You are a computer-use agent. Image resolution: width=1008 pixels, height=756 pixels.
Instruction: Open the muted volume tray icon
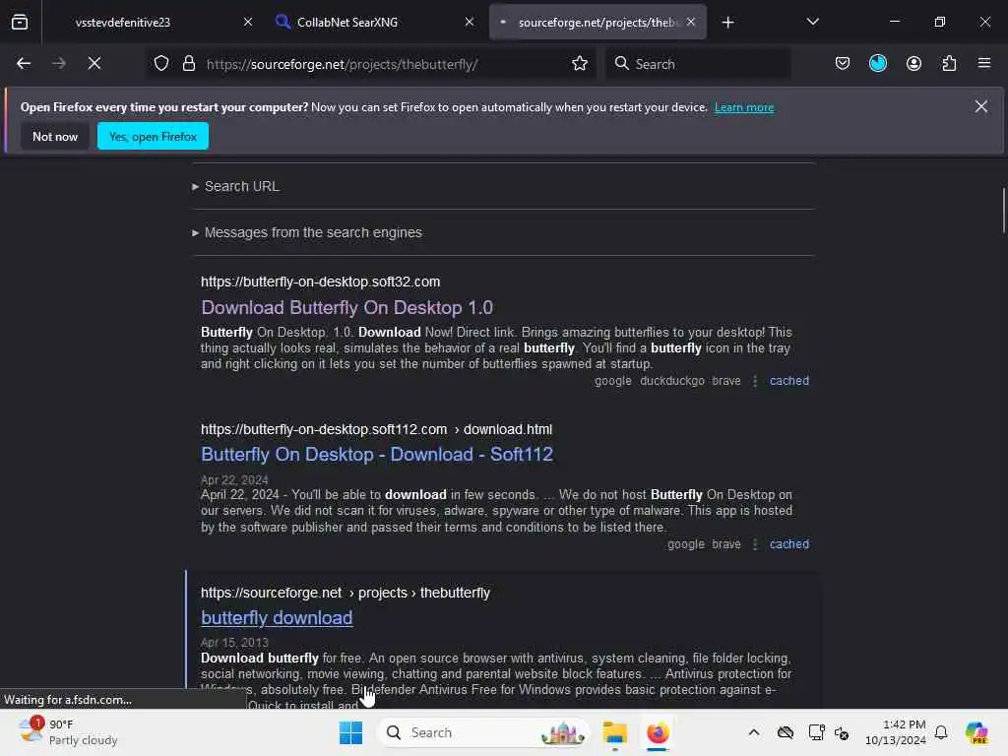(x=842, y=732)
